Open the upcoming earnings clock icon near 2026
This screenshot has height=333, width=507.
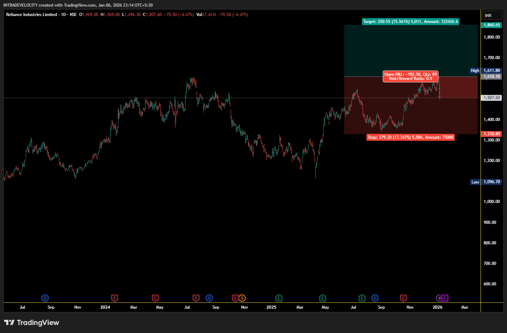coord(439,298)
